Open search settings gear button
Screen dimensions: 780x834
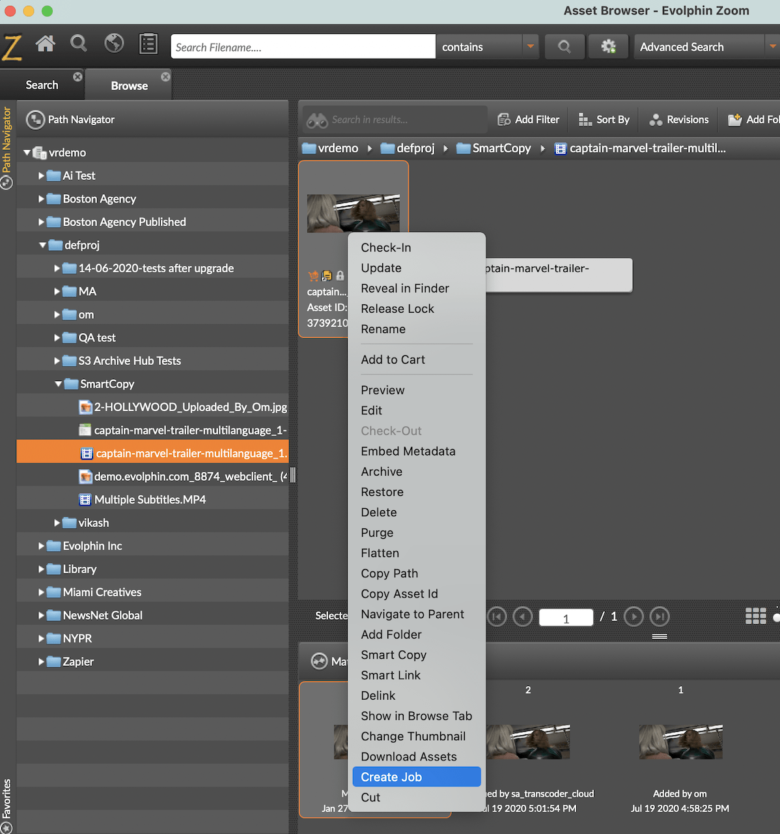(x=608, y=46)
